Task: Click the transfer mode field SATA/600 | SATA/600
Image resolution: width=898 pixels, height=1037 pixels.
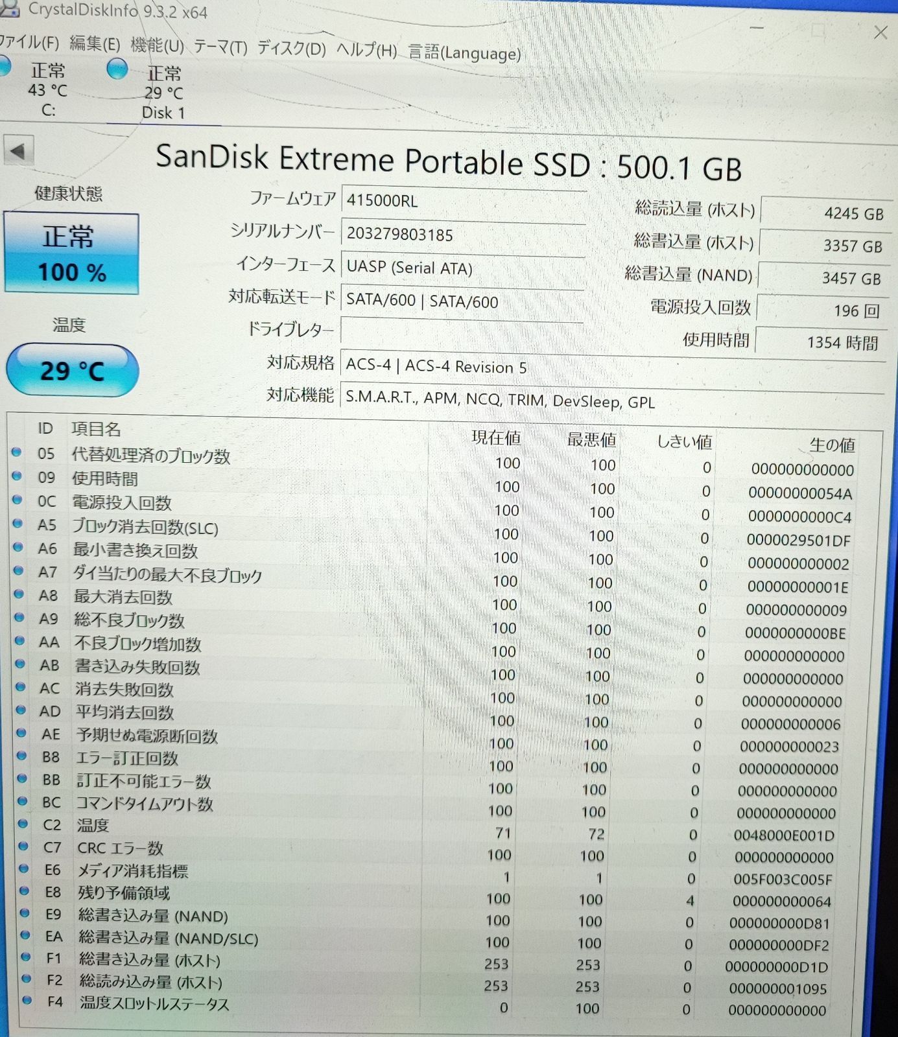Action: click(x=462, y=301)
